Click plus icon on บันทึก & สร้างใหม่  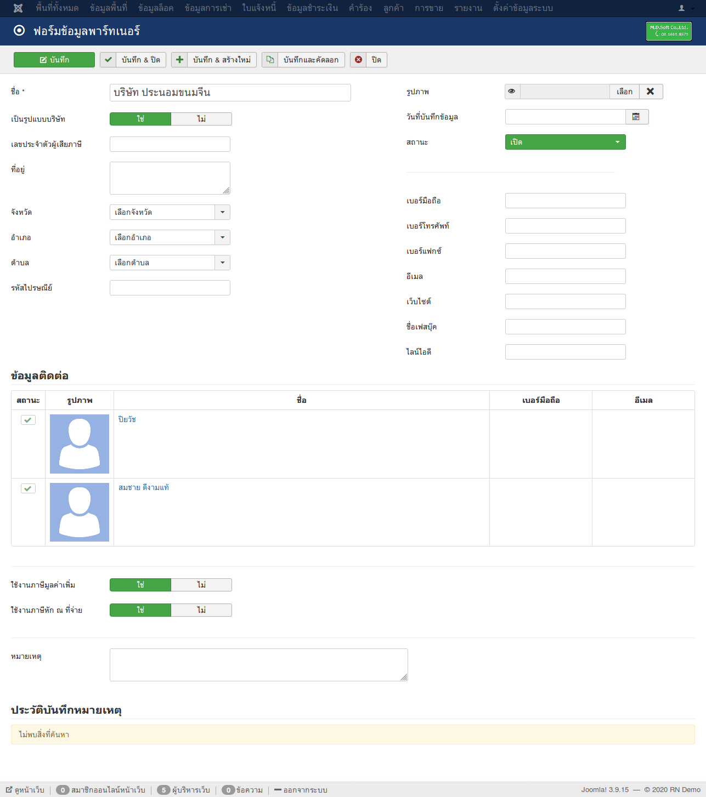pos(180,60)
